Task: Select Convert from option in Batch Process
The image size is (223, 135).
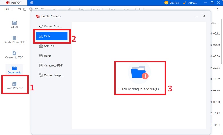Action: (x=51, y=26)
